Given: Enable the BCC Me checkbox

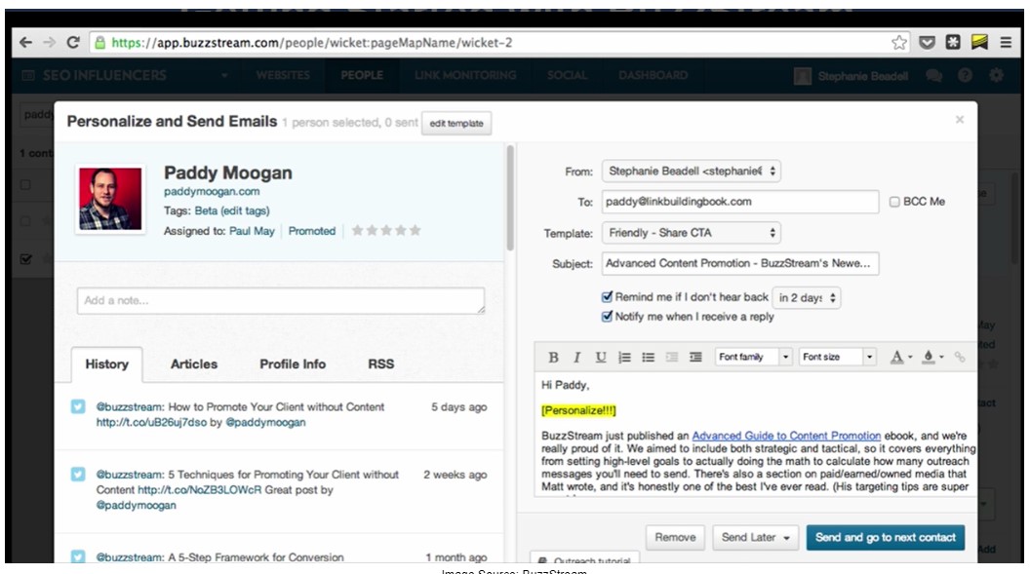Looking at the screenshot, I should [x=894, y=202].
